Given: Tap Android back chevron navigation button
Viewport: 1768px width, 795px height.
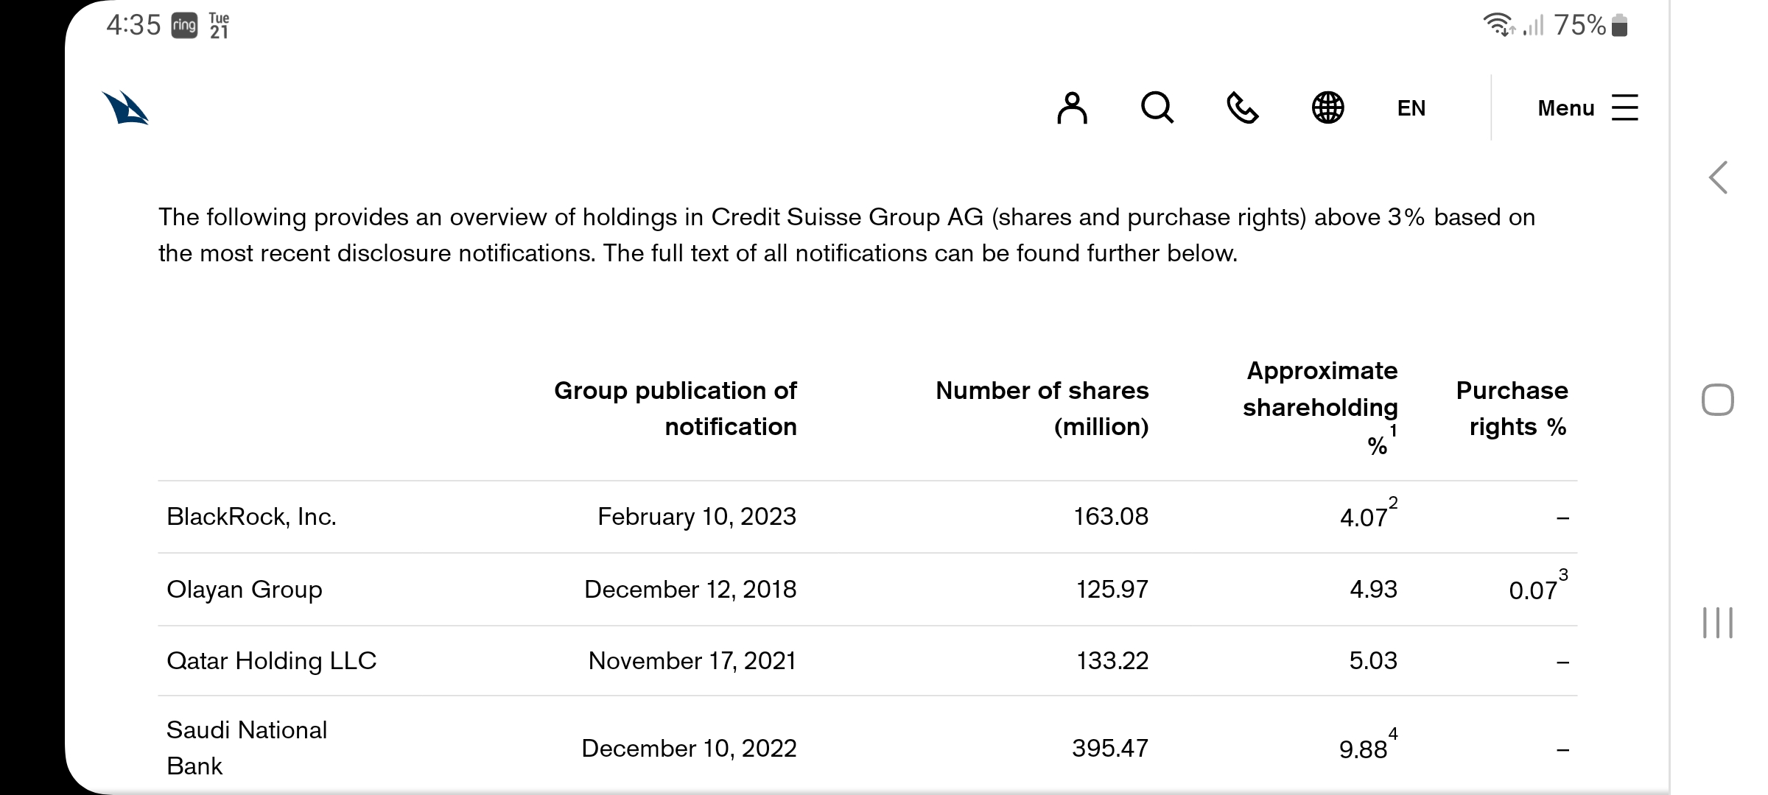Looking at the screenshot, I should pos(1718,177).
